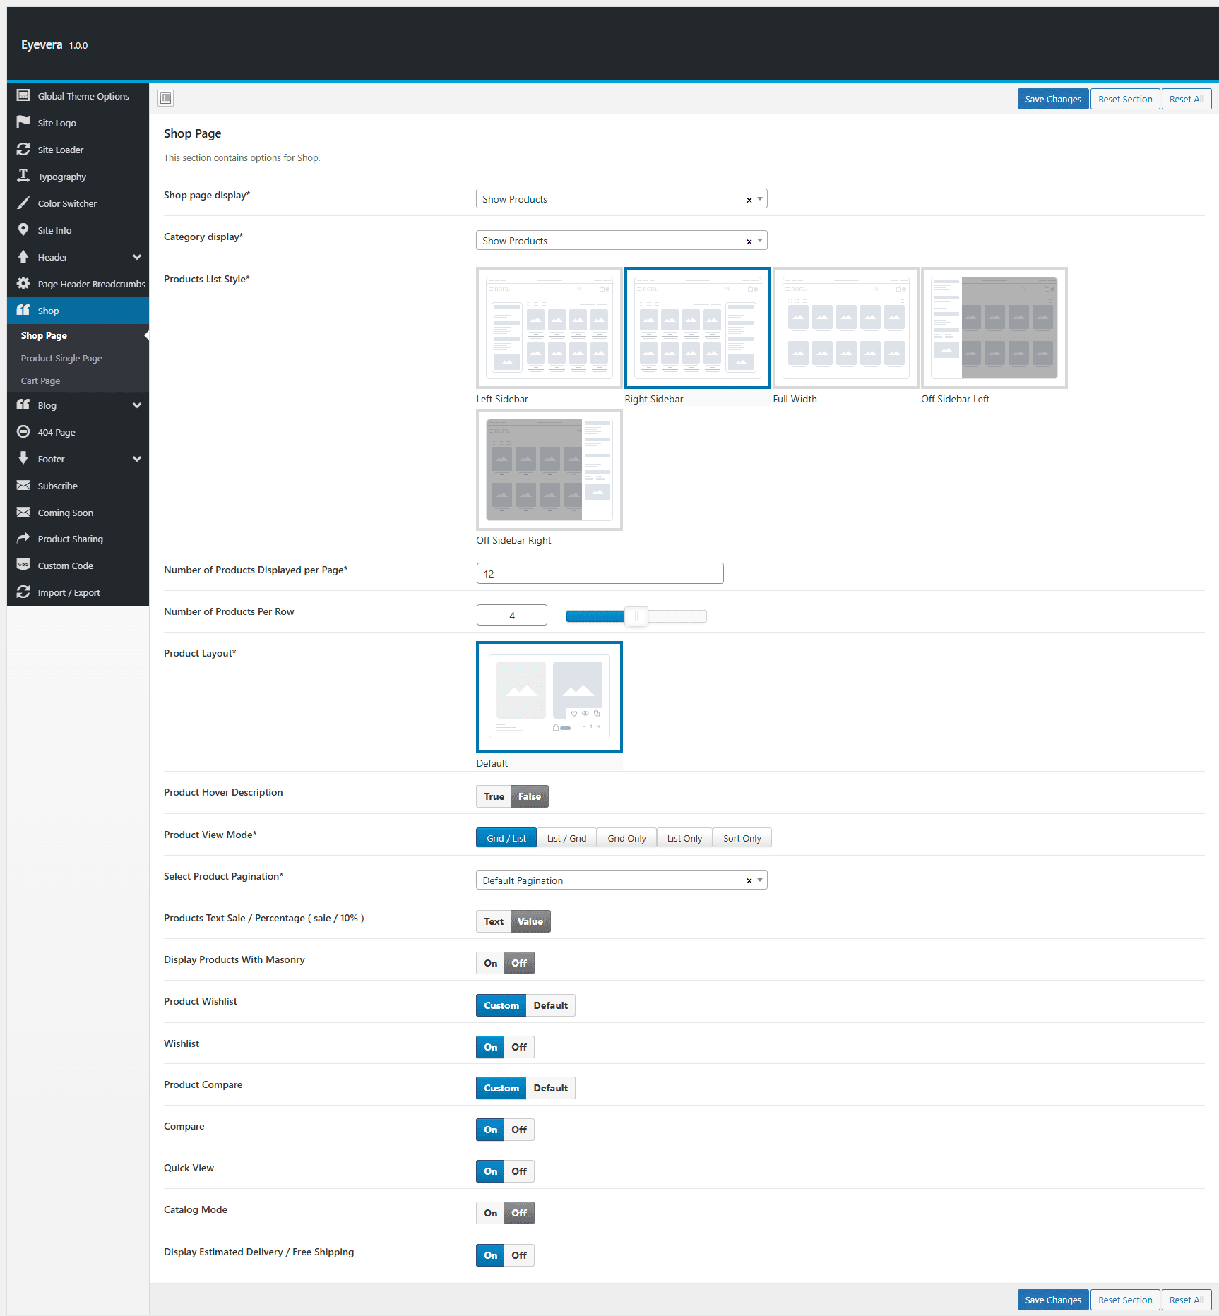The image size is (1219, 1316).
Task: Open the Category display dropdown
Action: [x=622, y=241]
